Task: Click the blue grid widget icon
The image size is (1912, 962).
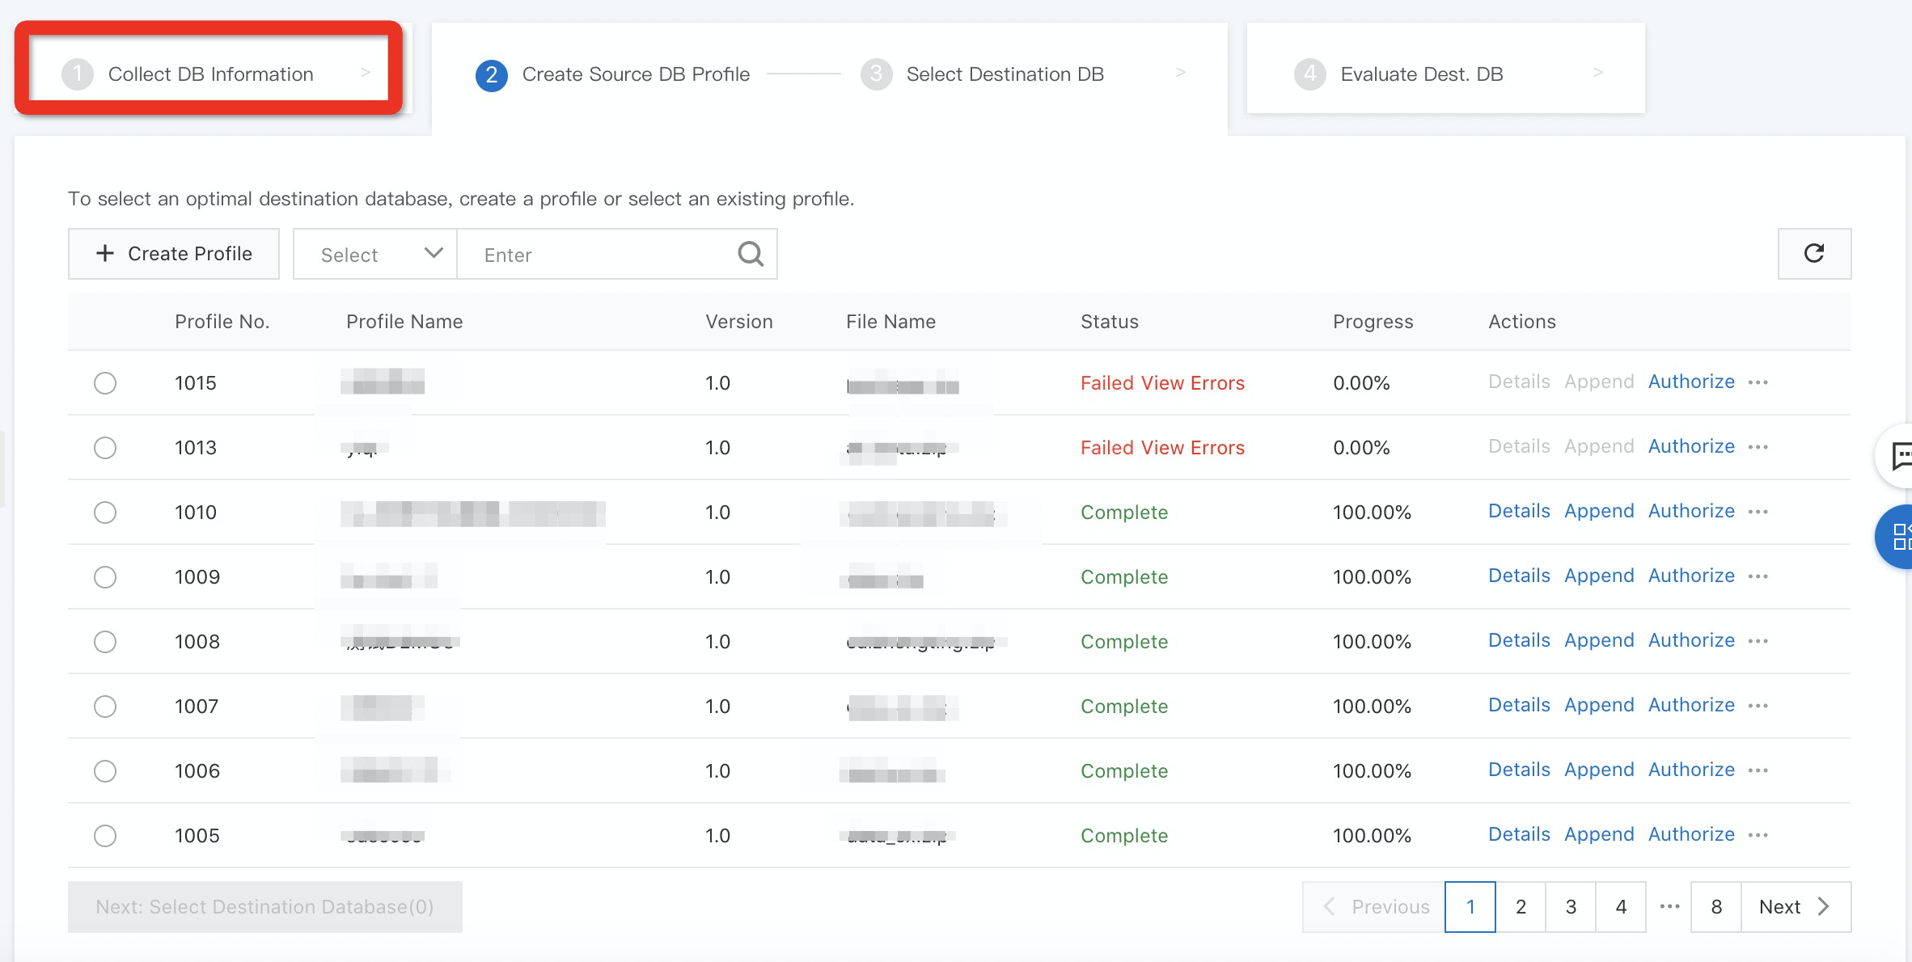Action: point(1901,536)
